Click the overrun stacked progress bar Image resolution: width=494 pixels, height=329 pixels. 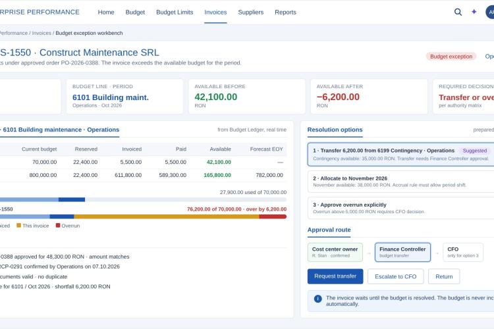[x=144, y=216]
